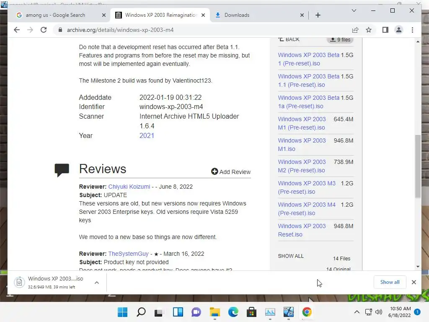Open the Chrome three-dot menu

[412, 30]
